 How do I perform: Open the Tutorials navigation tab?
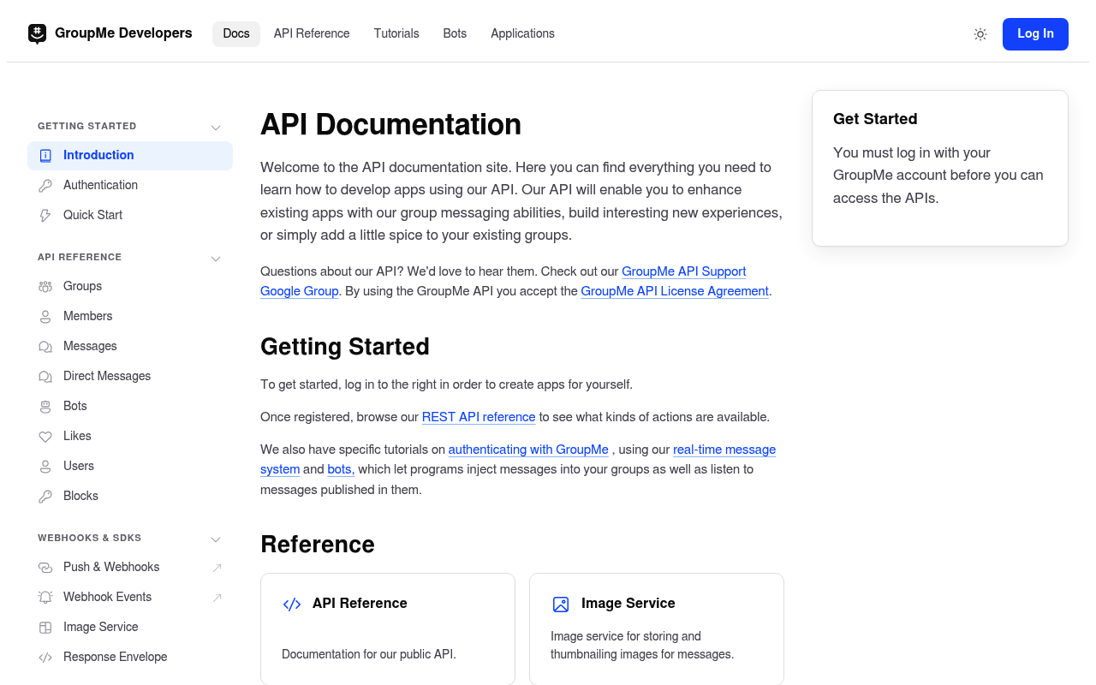click(396, 34)
